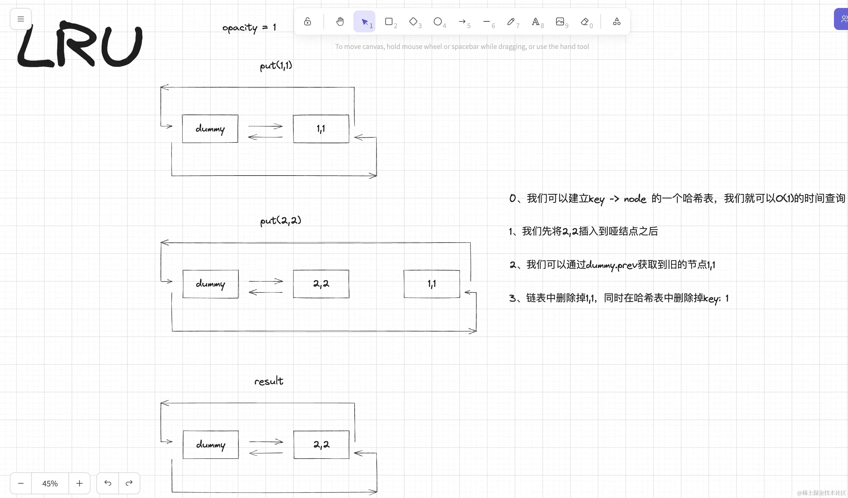The width and height of the screenshot is (848, 498).
Task: Select the Hand panning tool
Action: coord(340,21)
